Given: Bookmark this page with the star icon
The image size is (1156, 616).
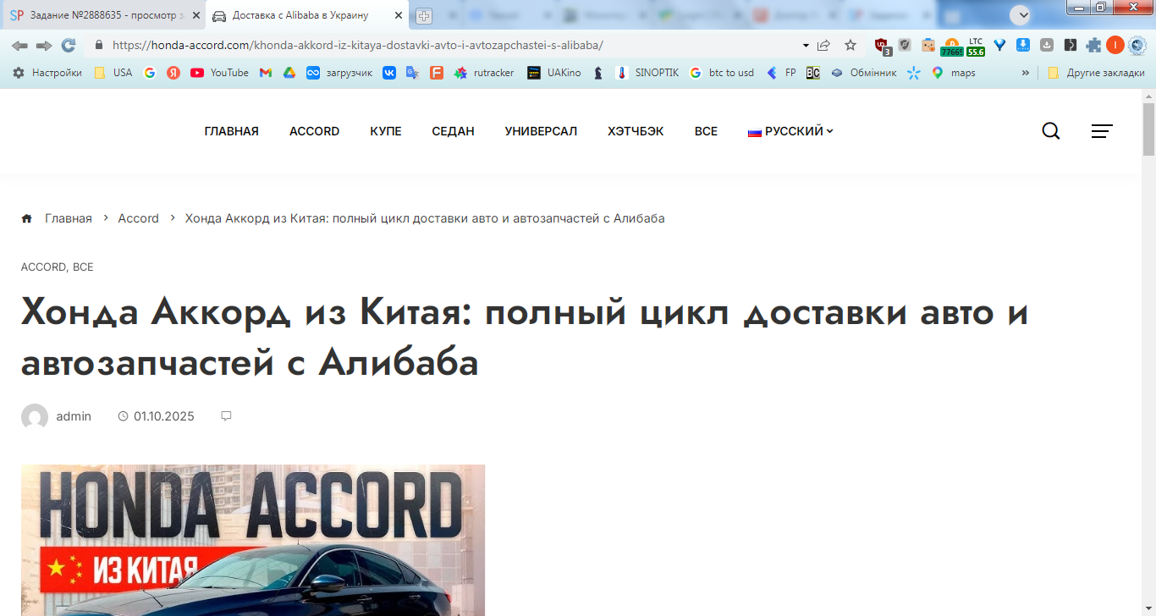Looking at the screenshot, I should 850,46.
